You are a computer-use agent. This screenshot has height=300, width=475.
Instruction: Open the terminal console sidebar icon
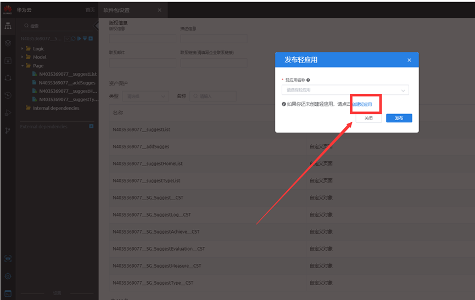tap(8, 293)
